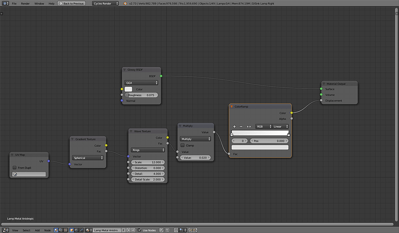This screenshot has height=233, width=399.
Task: Collapse the Wave Texture node
Action: point(131,131)
